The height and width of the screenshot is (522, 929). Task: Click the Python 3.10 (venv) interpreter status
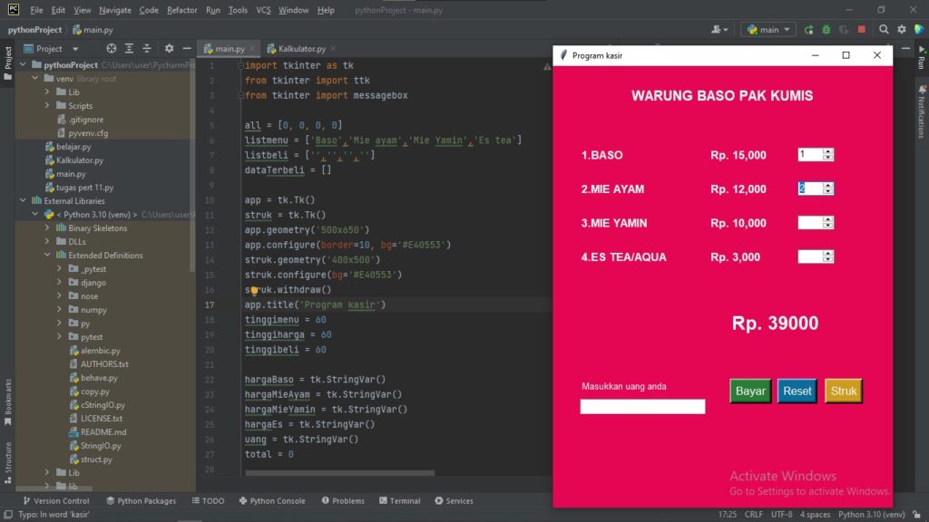coord(871,515)
